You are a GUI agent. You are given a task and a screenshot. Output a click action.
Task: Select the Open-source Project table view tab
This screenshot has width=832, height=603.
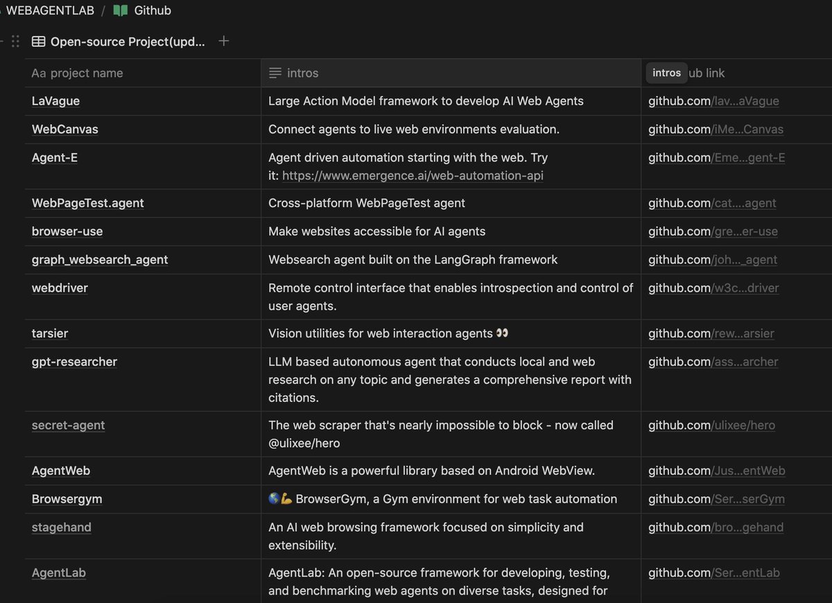coord(119,42)
